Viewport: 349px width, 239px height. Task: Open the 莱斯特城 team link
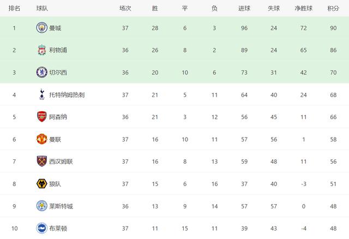click(61, 206)
